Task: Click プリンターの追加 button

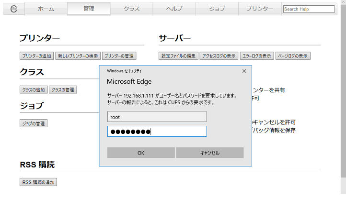Action: tap(36, 56)
